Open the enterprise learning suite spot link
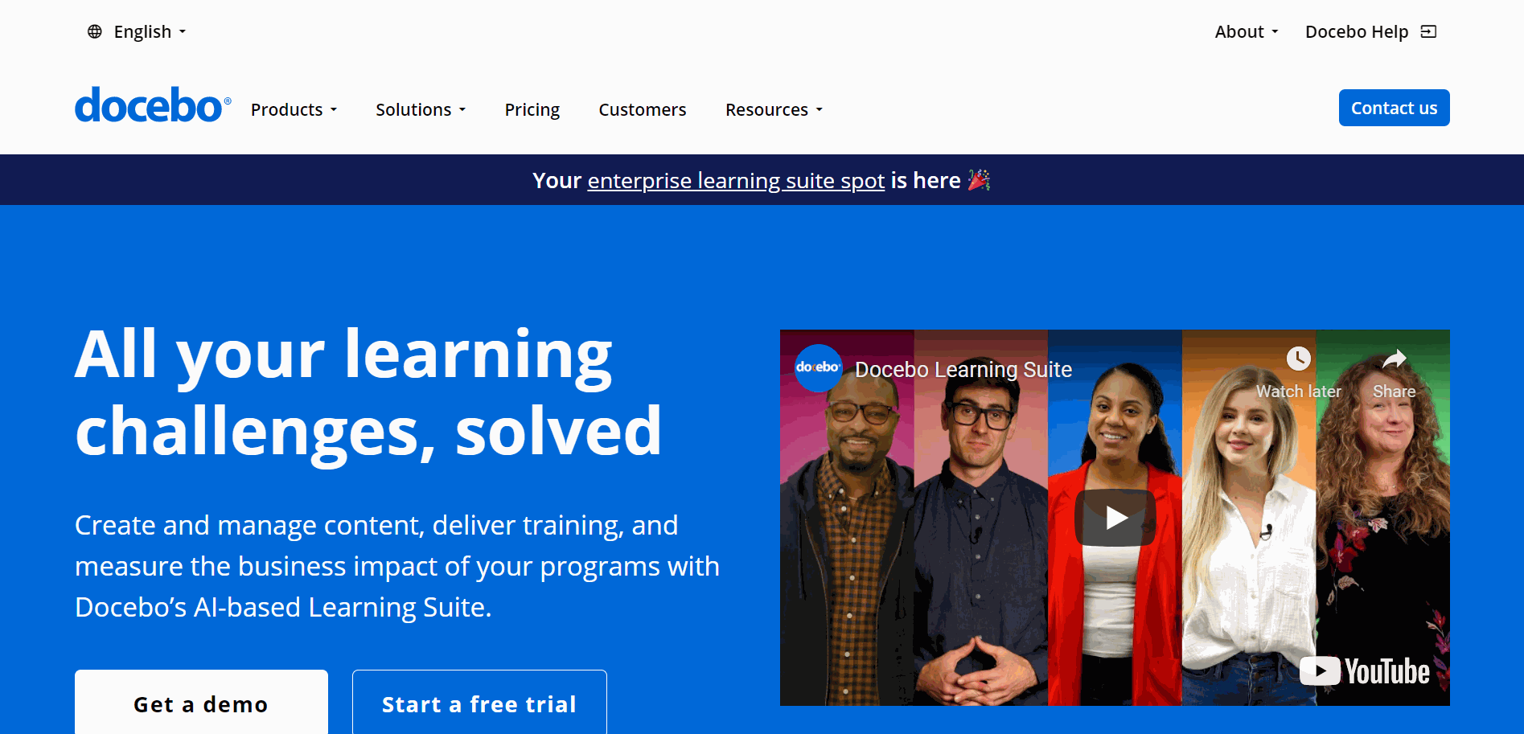The width and height of the screenshot is (1524, 734). pyautogui.click(x=736, y=180)
